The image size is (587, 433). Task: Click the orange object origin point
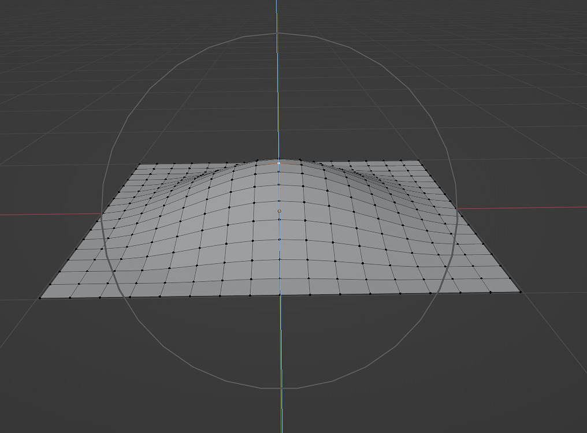click(280, 211)
